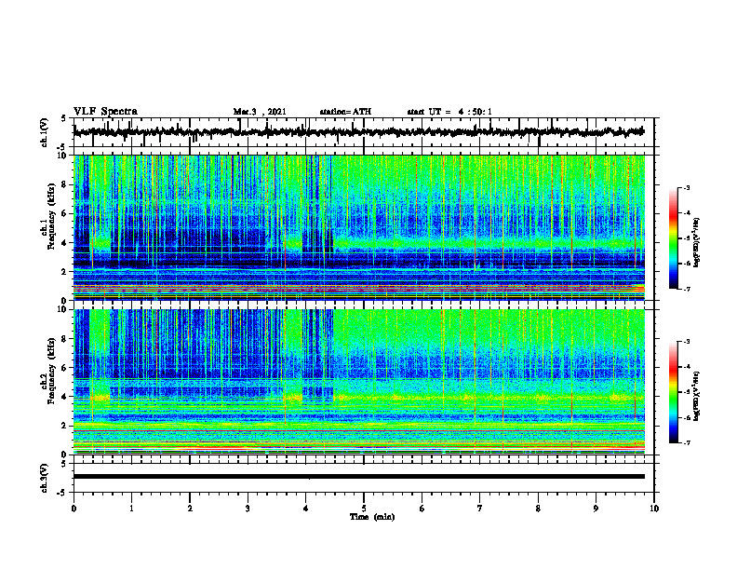This screenshot has height=570, width=737.
Task: Click the ch.3 flat black voltage trace
Action: pos(358,477)
